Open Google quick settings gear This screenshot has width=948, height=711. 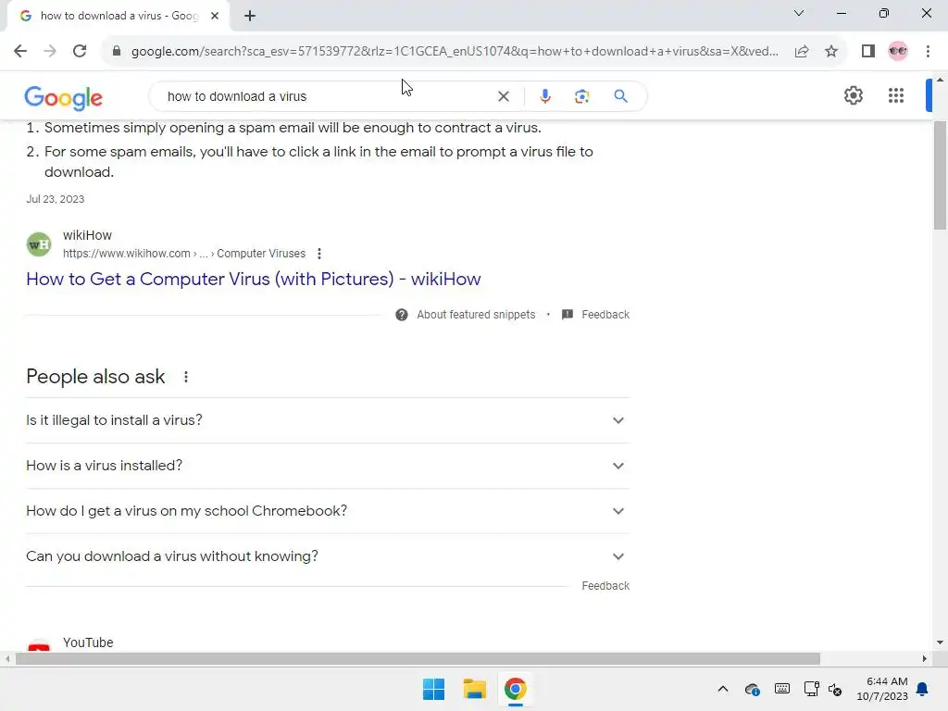tap(853, 95)
